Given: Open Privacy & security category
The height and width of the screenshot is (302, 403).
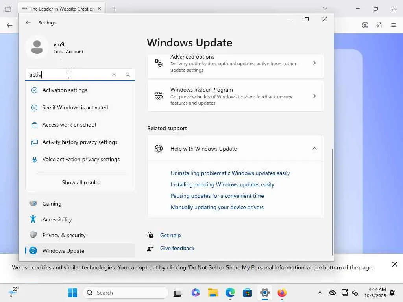Looking at the screenshot, I should pos(80,235).
